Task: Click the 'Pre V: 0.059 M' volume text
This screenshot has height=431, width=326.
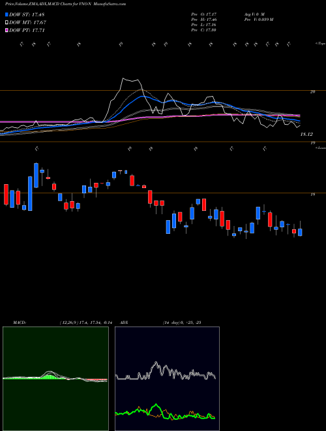Action: pos(258,20)
